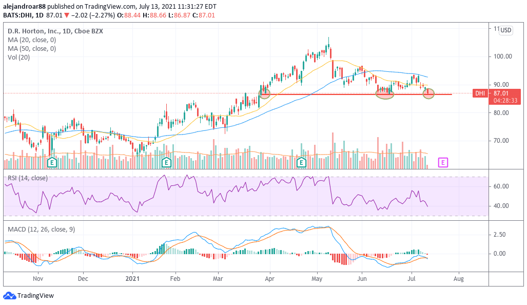
Task: Click the earnings marker near November
Action: point(52,163)
